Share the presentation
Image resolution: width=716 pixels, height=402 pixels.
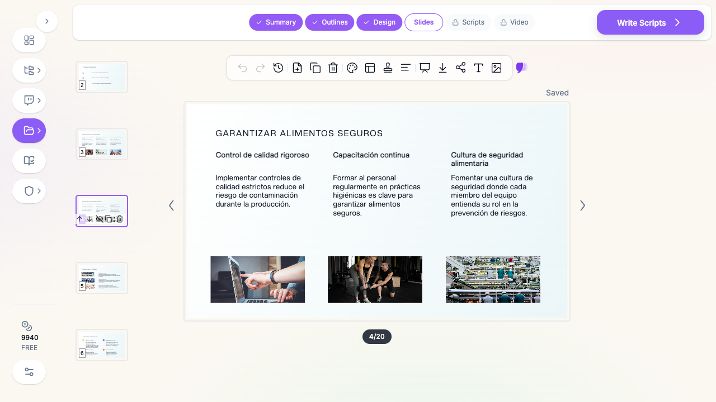(x=460, y=68)
